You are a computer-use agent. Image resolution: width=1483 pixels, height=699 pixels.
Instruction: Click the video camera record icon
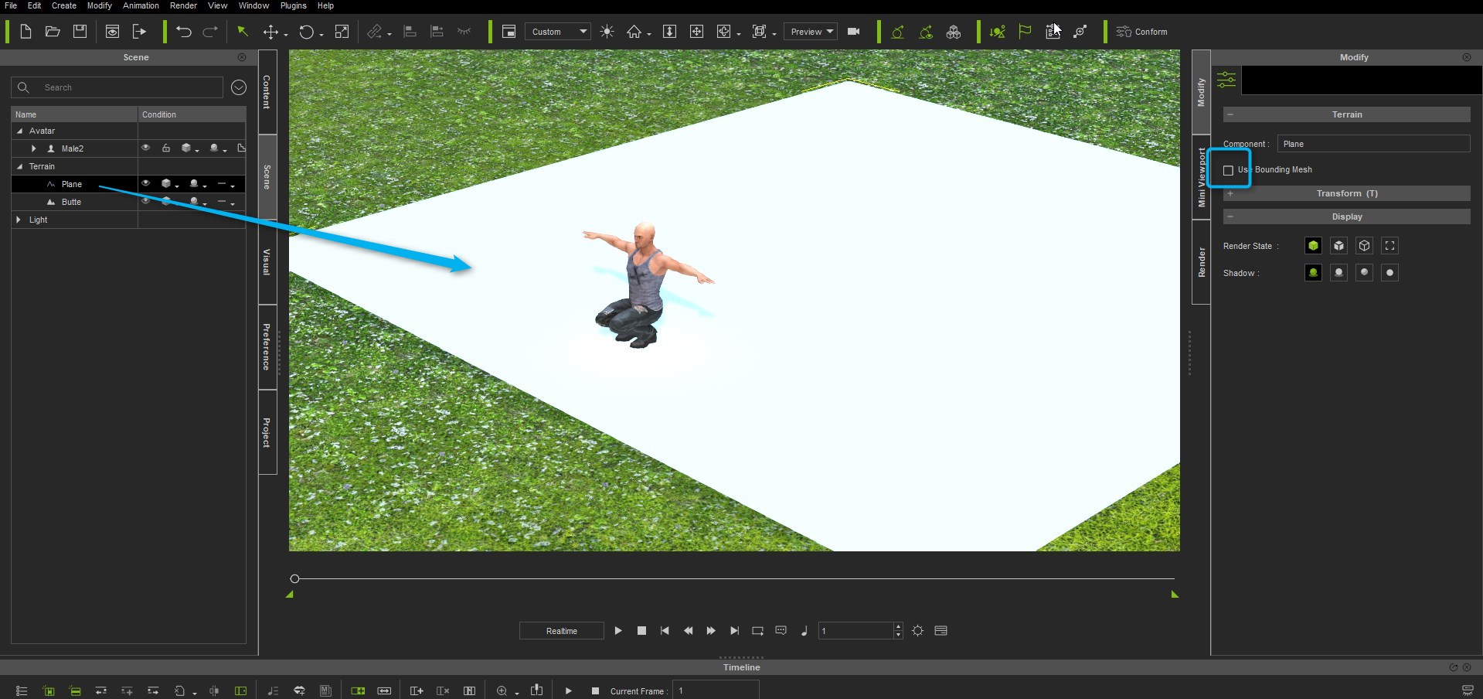tap(854, 32)
